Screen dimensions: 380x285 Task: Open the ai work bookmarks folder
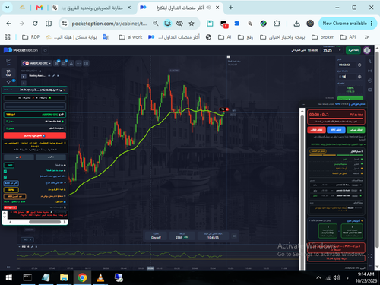coord(131,37)
